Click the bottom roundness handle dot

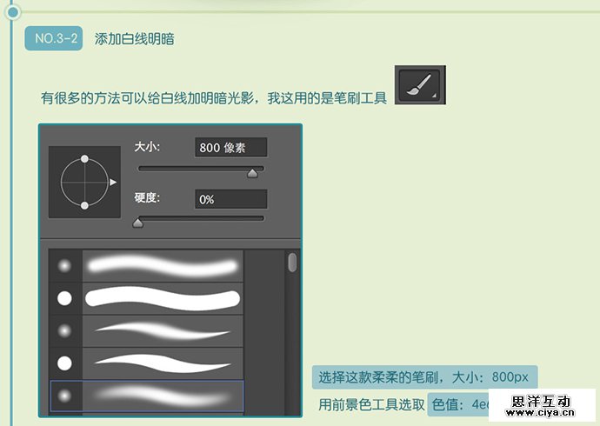point(84,206)
